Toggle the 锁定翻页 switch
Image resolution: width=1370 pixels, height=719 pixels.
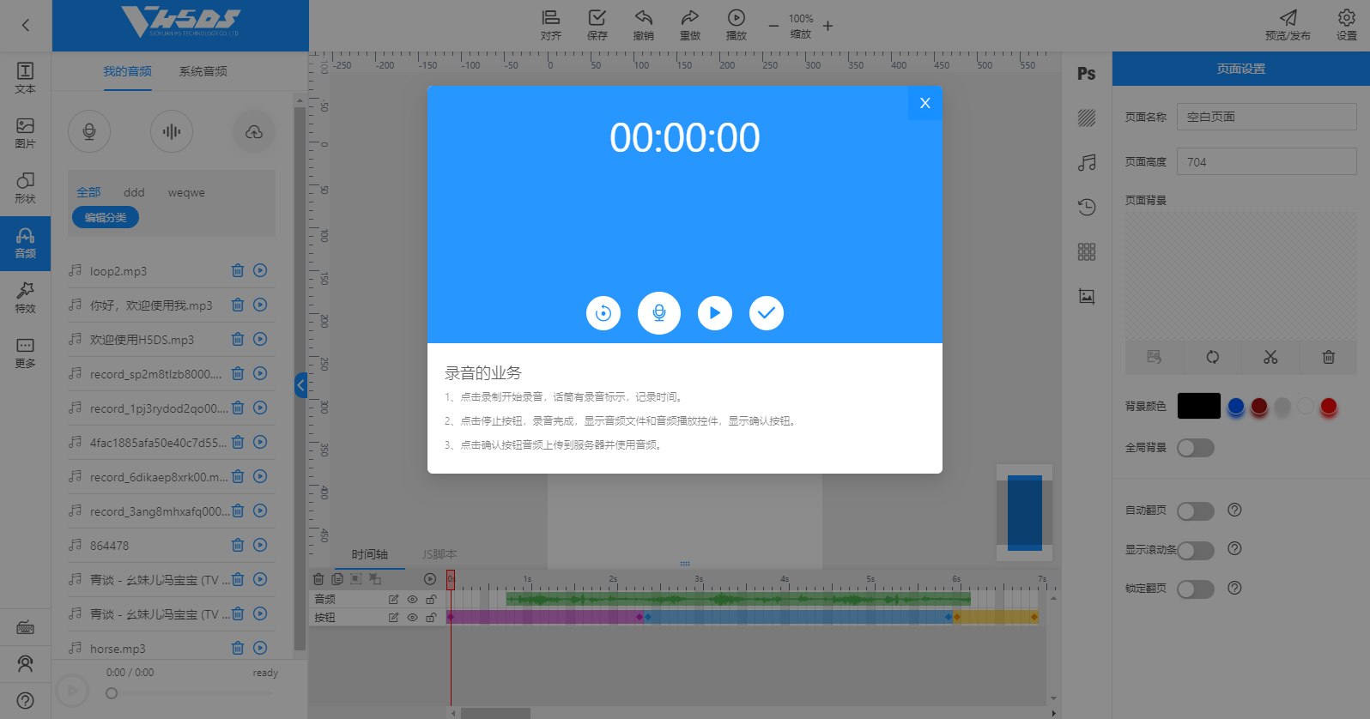pos(1196,589)
